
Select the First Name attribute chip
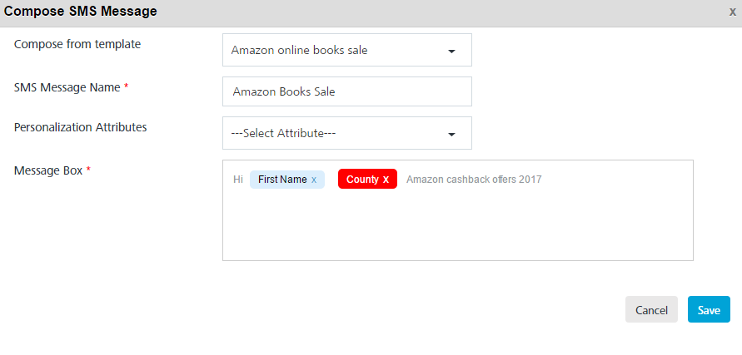[282, 180]
